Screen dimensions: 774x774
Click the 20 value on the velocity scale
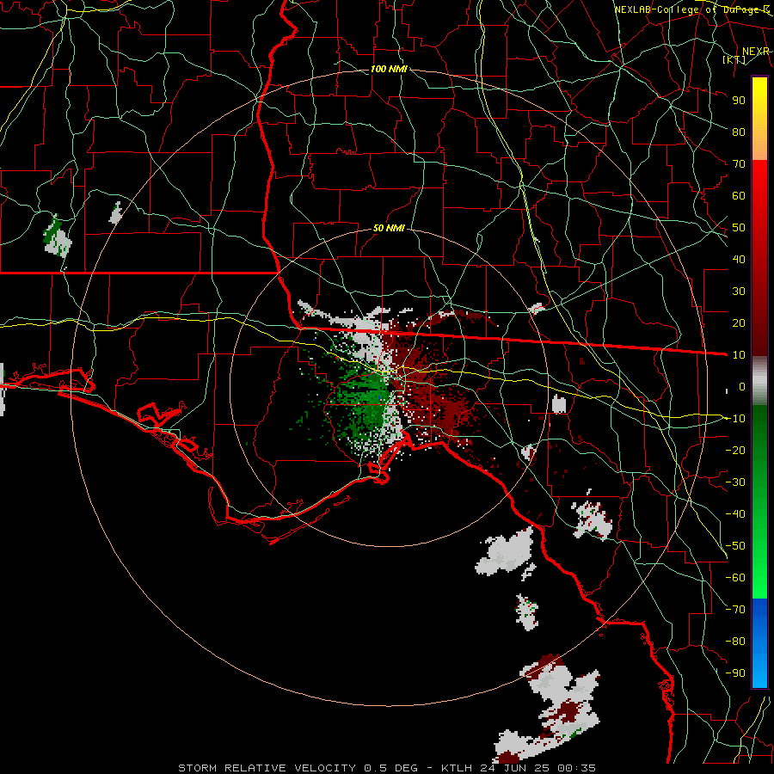pyautogui.click(x=739, y=322)
